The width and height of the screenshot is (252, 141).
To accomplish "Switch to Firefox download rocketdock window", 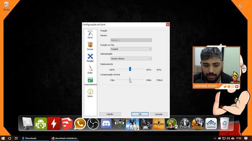I will click(x=65, y=138).
